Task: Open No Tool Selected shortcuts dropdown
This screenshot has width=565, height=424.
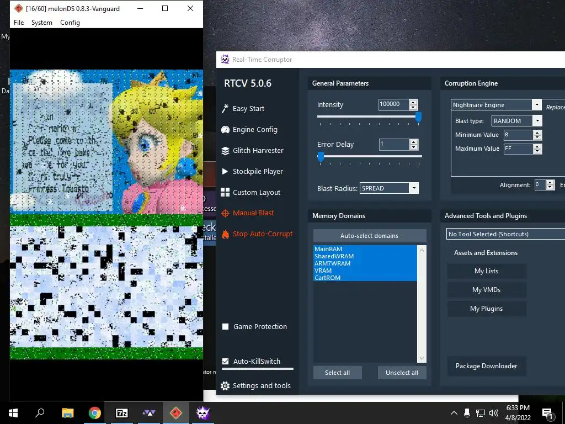Action: 505,234
